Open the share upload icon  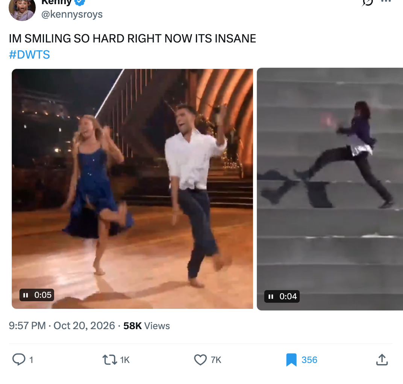pyautogui.click(x=382, y=359)
